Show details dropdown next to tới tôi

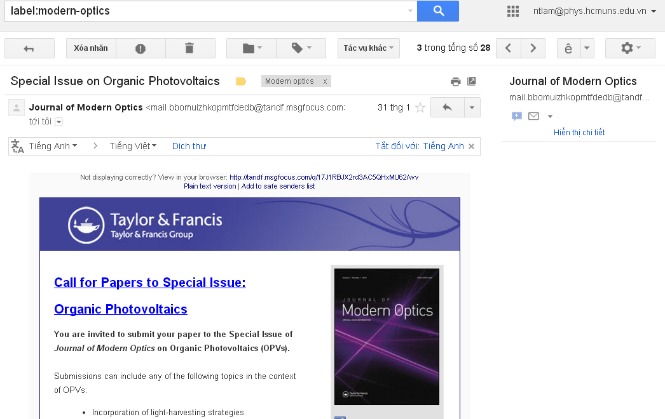pyautogui.click(x=59, y=122)
